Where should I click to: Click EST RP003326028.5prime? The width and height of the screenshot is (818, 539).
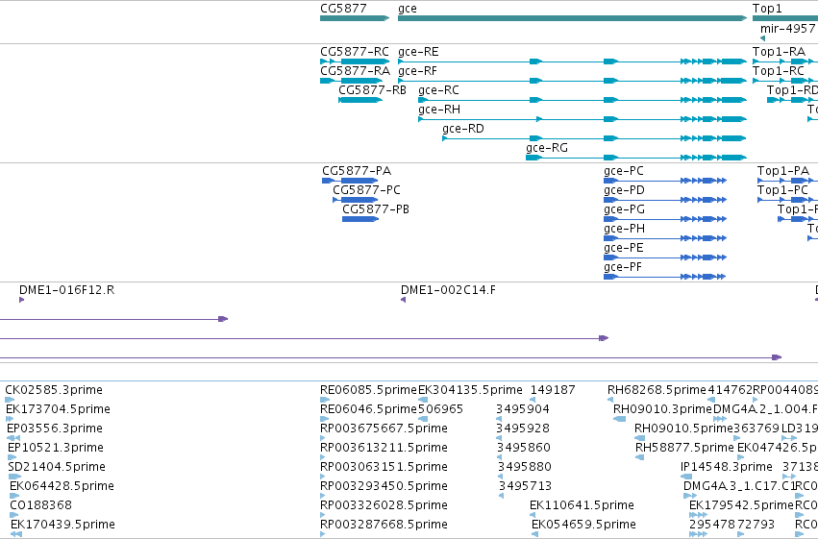pos(384,505)
